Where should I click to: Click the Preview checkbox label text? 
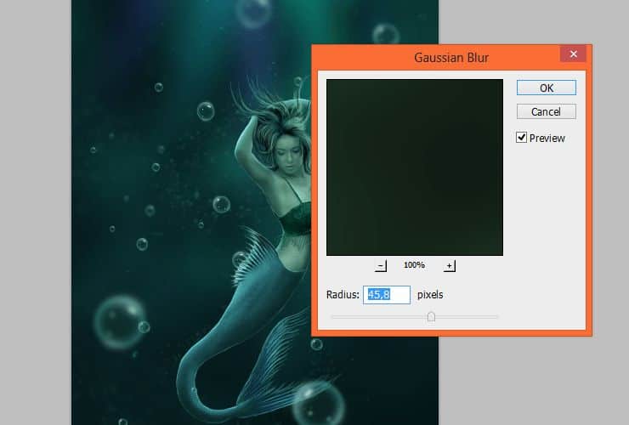click(547, 138)
